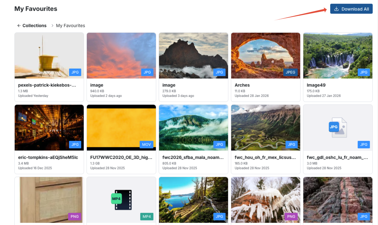Go back to Collections link
Image resolution: width=378 pixels, height=225 pixels.
(x=32, y=26)
